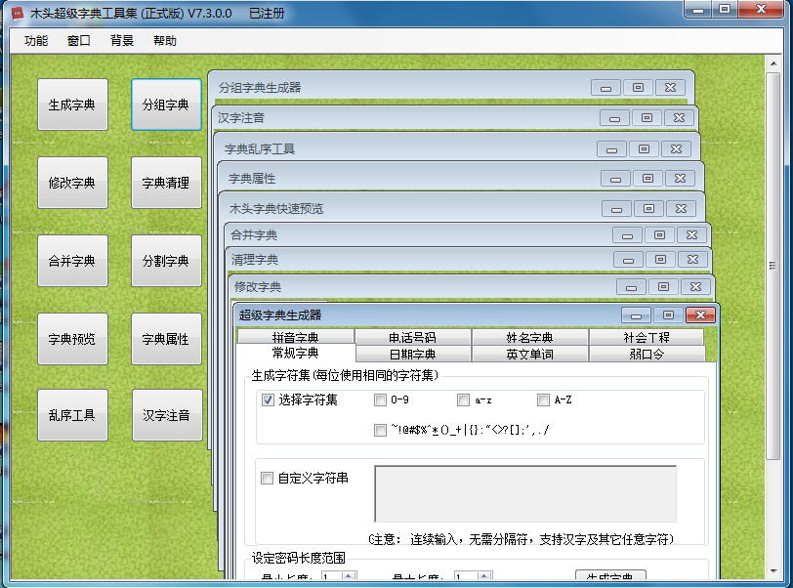
Task: Open 字典属性 from the launcher
Action: pyautogui.click(x=166, y=339)
